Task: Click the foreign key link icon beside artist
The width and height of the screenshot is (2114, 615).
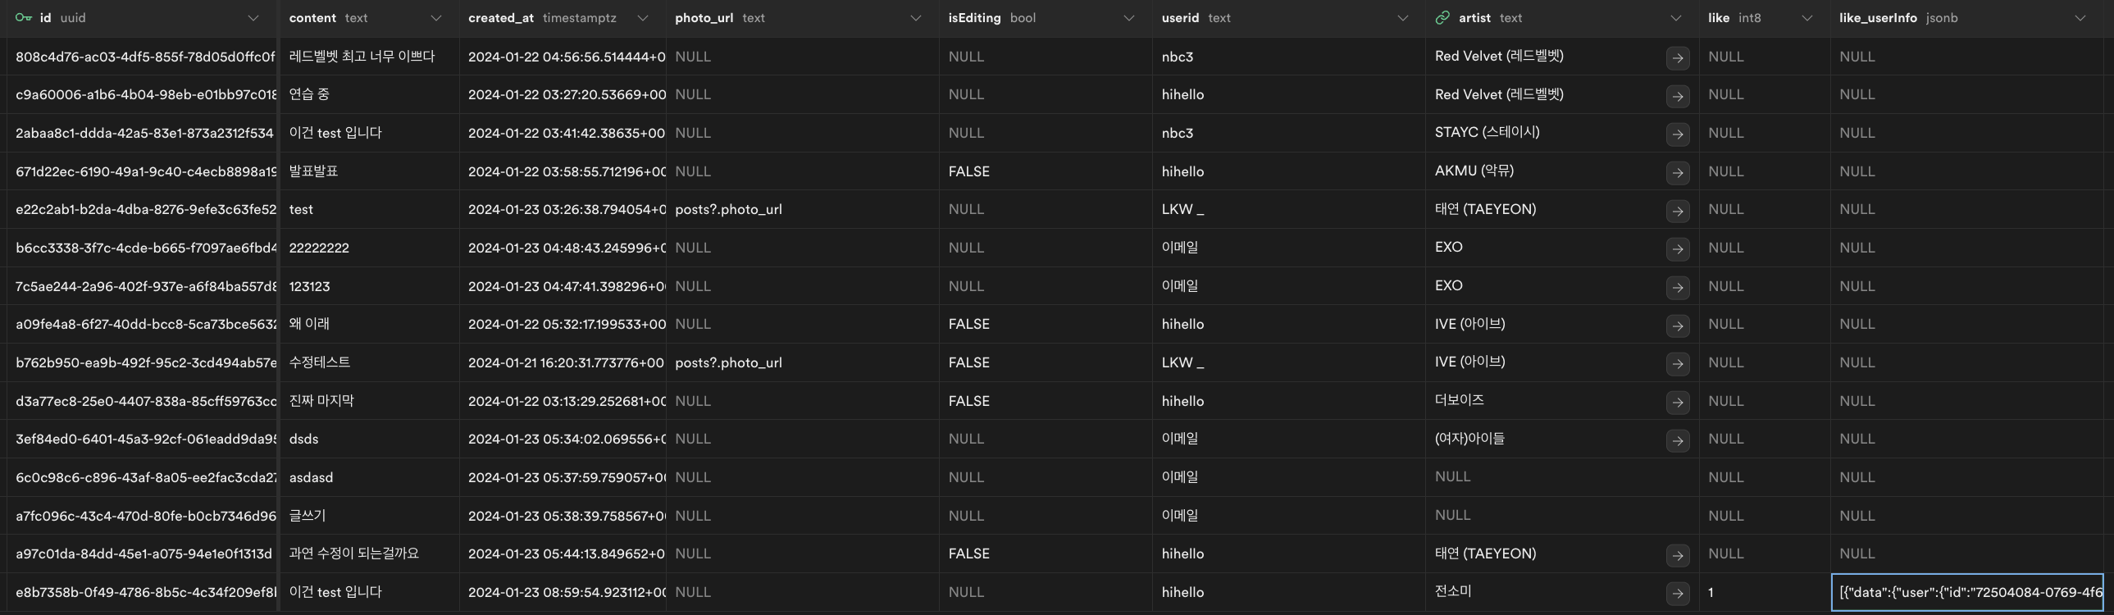Action: 1442,17
